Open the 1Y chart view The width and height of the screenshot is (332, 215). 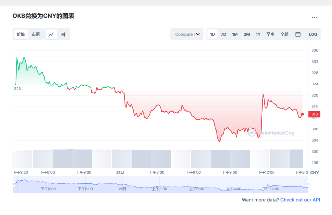(258, 34)
